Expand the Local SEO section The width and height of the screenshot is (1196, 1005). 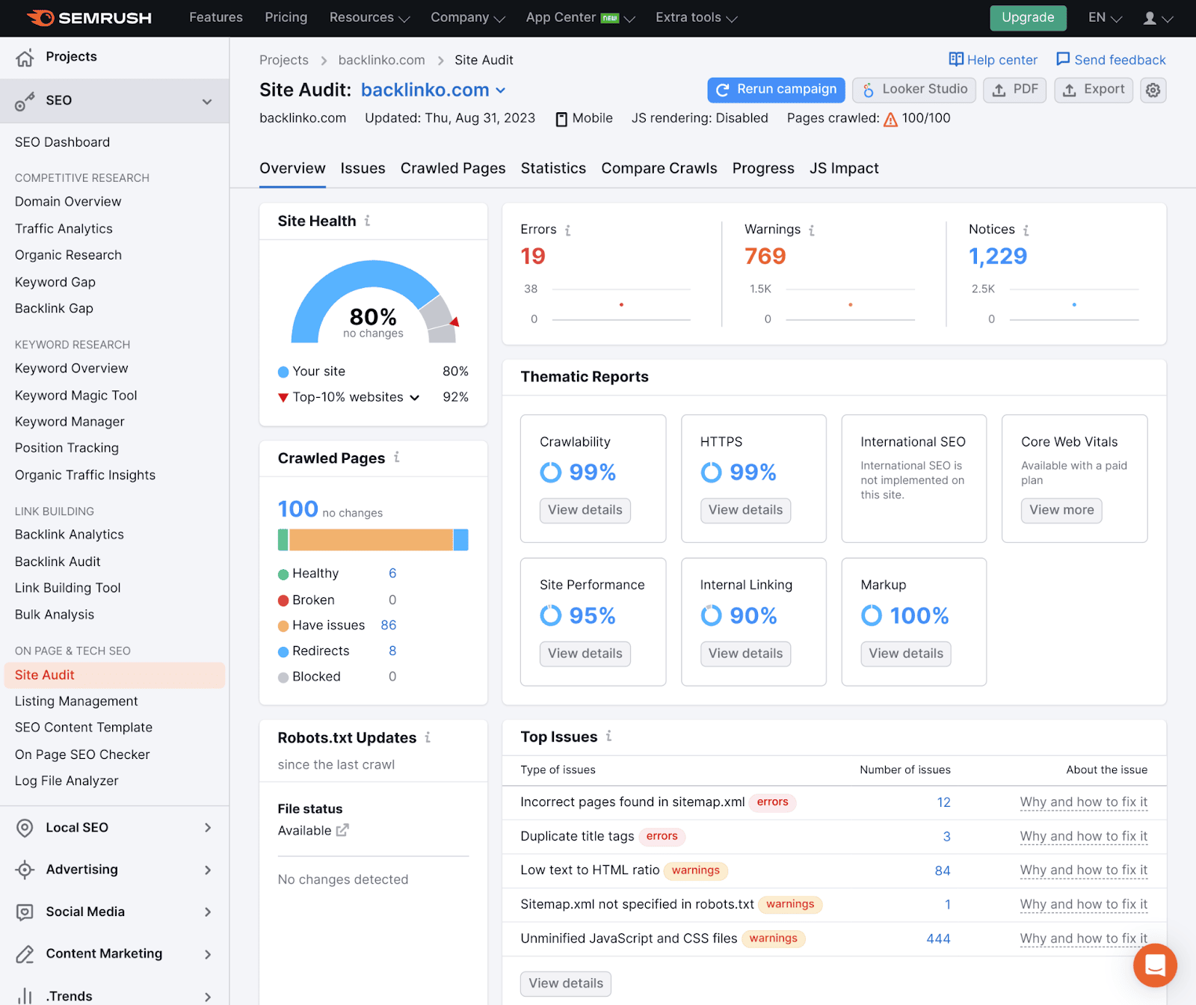(208, 828)
